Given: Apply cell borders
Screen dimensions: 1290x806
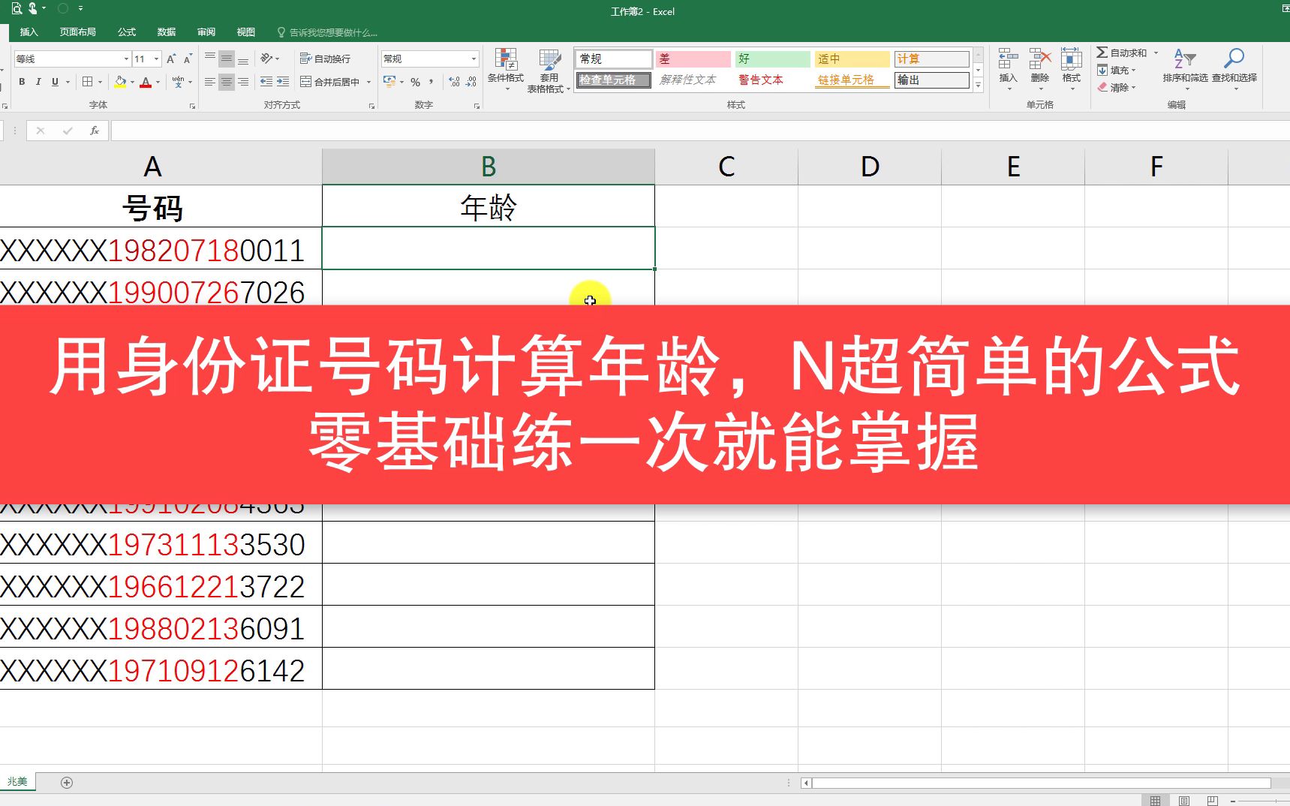Looking at the screenshot, I should click(x=88, y=82).
